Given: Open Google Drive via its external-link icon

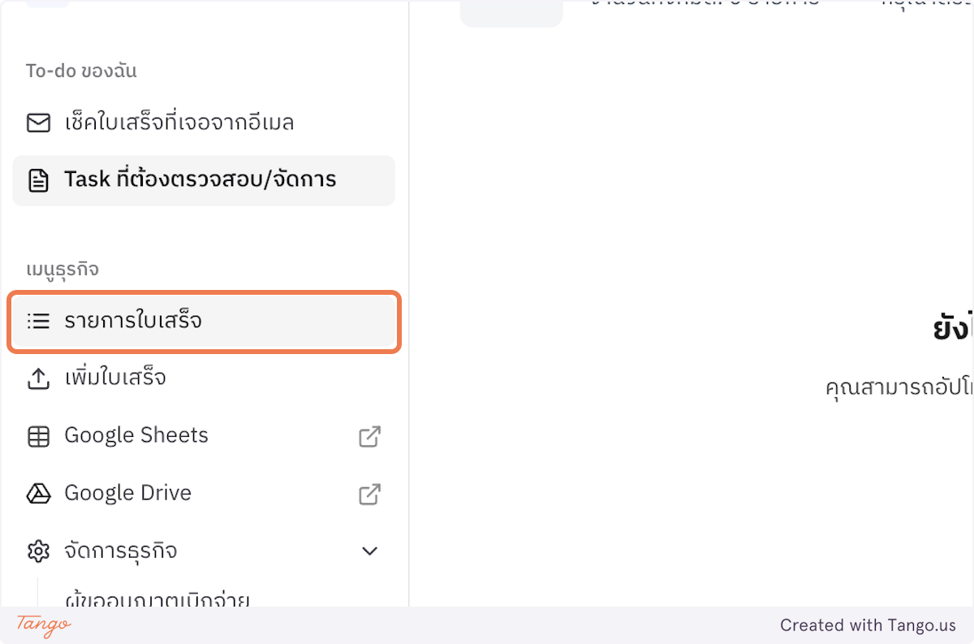Looking at the screenshot, I should click(x=369, y=494).
